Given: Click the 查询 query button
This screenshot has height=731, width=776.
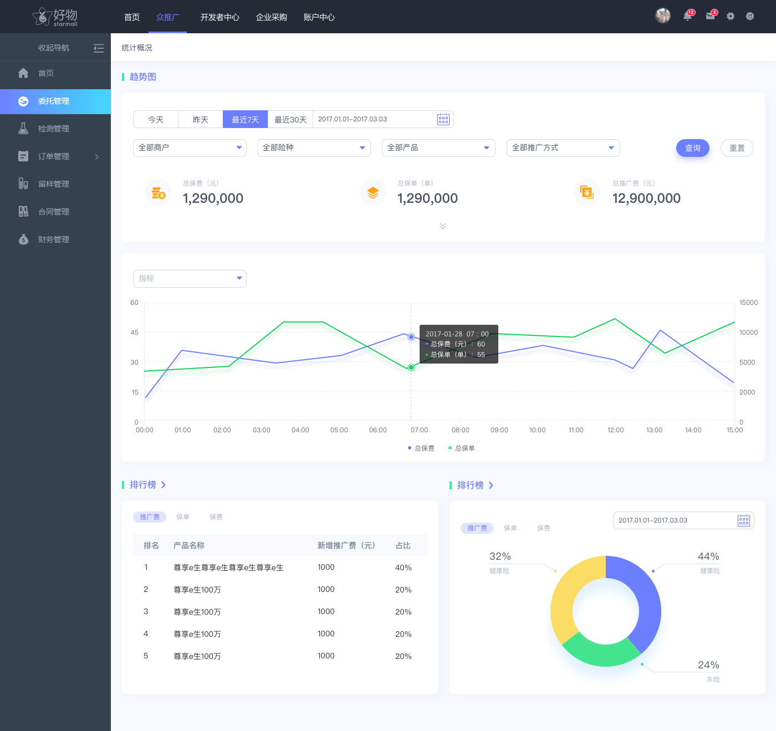Looking at the screenshot, I should click(x=693, y=148).
